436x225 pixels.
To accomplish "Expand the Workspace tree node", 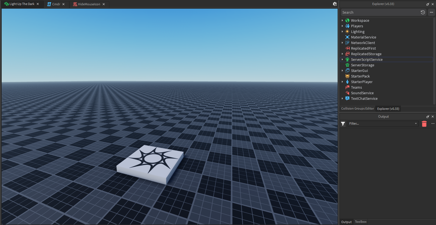I will tap(342, 20).
